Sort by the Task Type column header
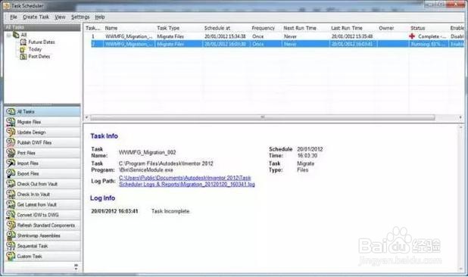The image size is (468, 277). tap(168, 28)
